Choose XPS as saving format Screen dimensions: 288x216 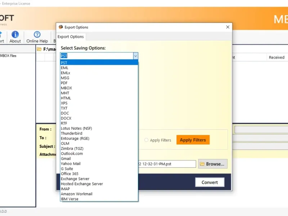(99, 103)
